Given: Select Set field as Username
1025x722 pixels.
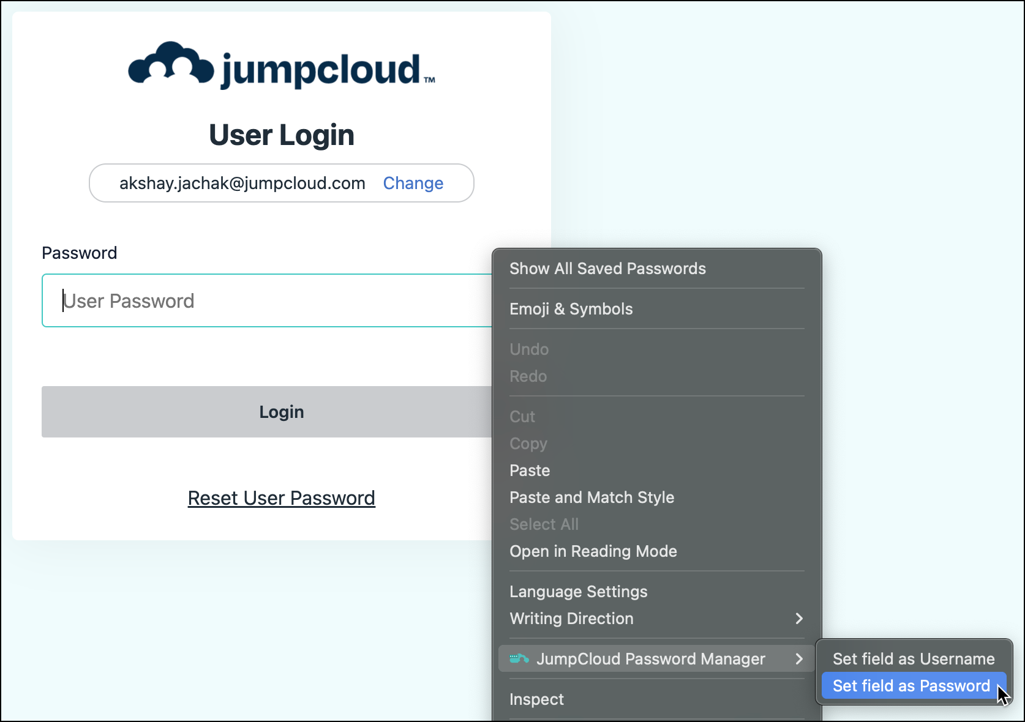Looking at the screenshot, I should pyautogui.click(x=913, y=658).
